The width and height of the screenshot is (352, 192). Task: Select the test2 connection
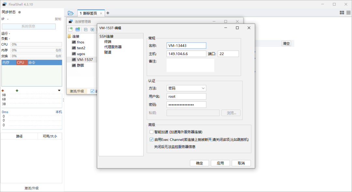[x=81, y=48]
